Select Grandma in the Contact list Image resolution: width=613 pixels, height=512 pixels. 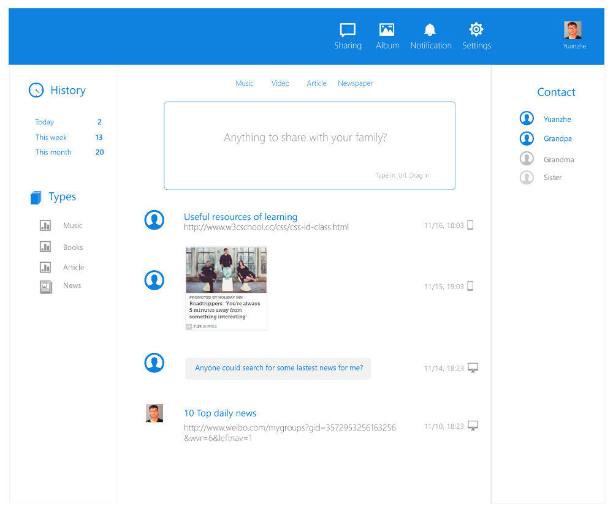pyautogui.click(x=558, y=160)
